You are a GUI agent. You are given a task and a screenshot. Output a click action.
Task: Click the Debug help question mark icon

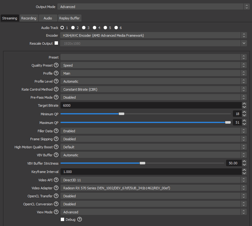pos(80,220)
